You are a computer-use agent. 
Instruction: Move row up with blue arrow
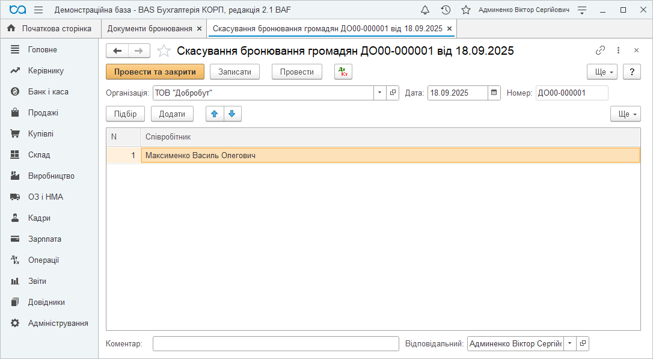215,114
